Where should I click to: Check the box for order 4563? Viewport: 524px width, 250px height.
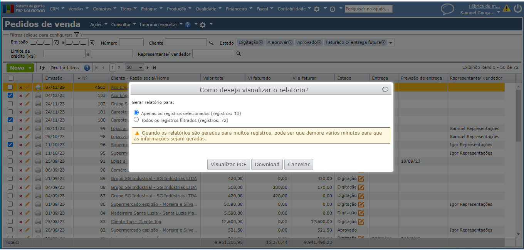pyautogui.click(x=10, y=87)
